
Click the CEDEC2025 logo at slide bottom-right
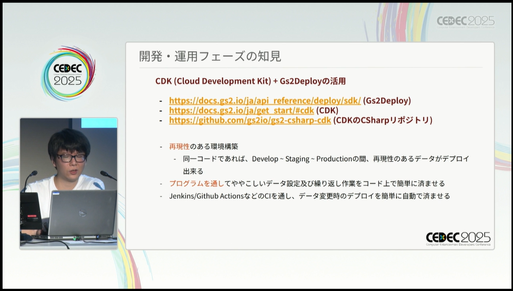[x=458, y=238]
